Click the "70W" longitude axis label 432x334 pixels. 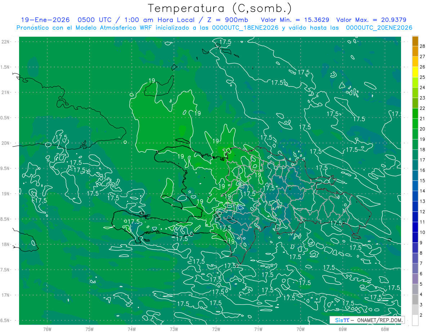[x=301, y=329]
